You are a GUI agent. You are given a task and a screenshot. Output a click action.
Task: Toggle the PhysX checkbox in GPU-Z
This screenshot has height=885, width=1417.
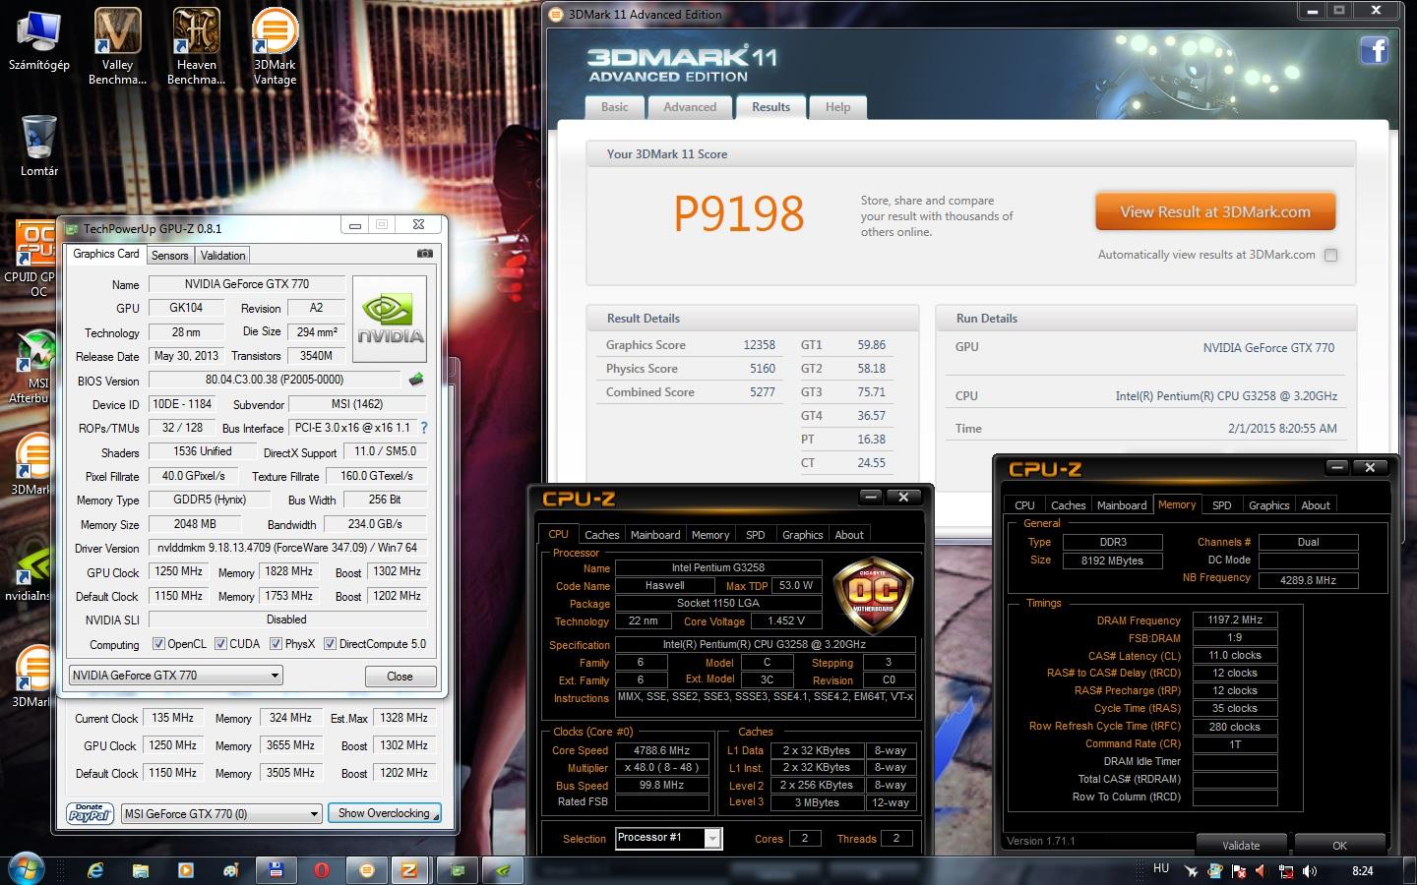tap(276, 644)
